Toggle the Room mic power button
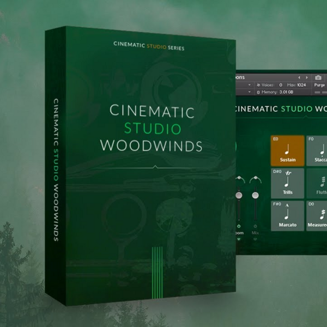 (239, 226)
